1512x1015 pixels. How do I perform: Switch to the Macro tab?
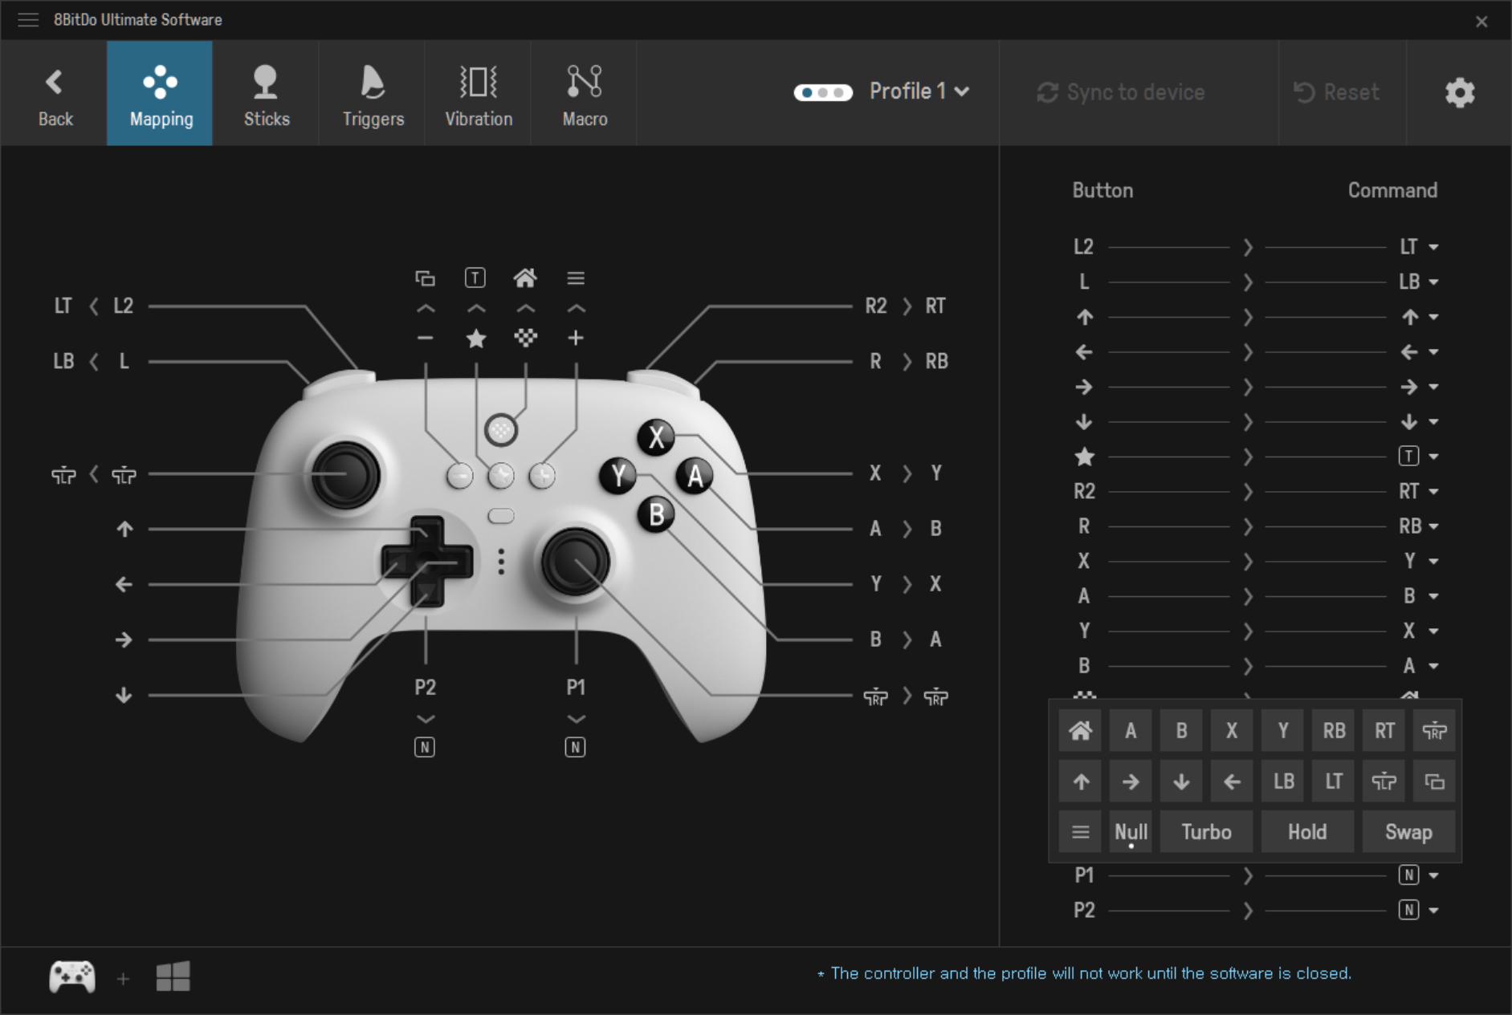(x=585, y=94)
